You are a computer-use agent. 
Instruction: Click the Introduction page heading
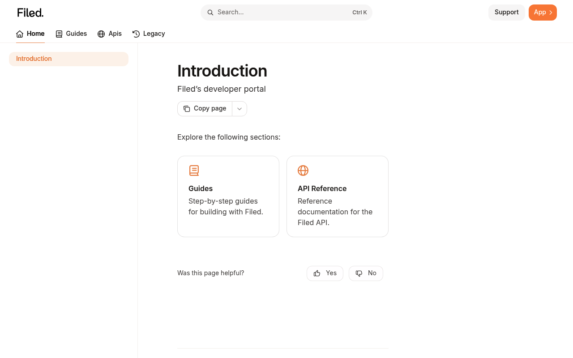coord(222,71)
